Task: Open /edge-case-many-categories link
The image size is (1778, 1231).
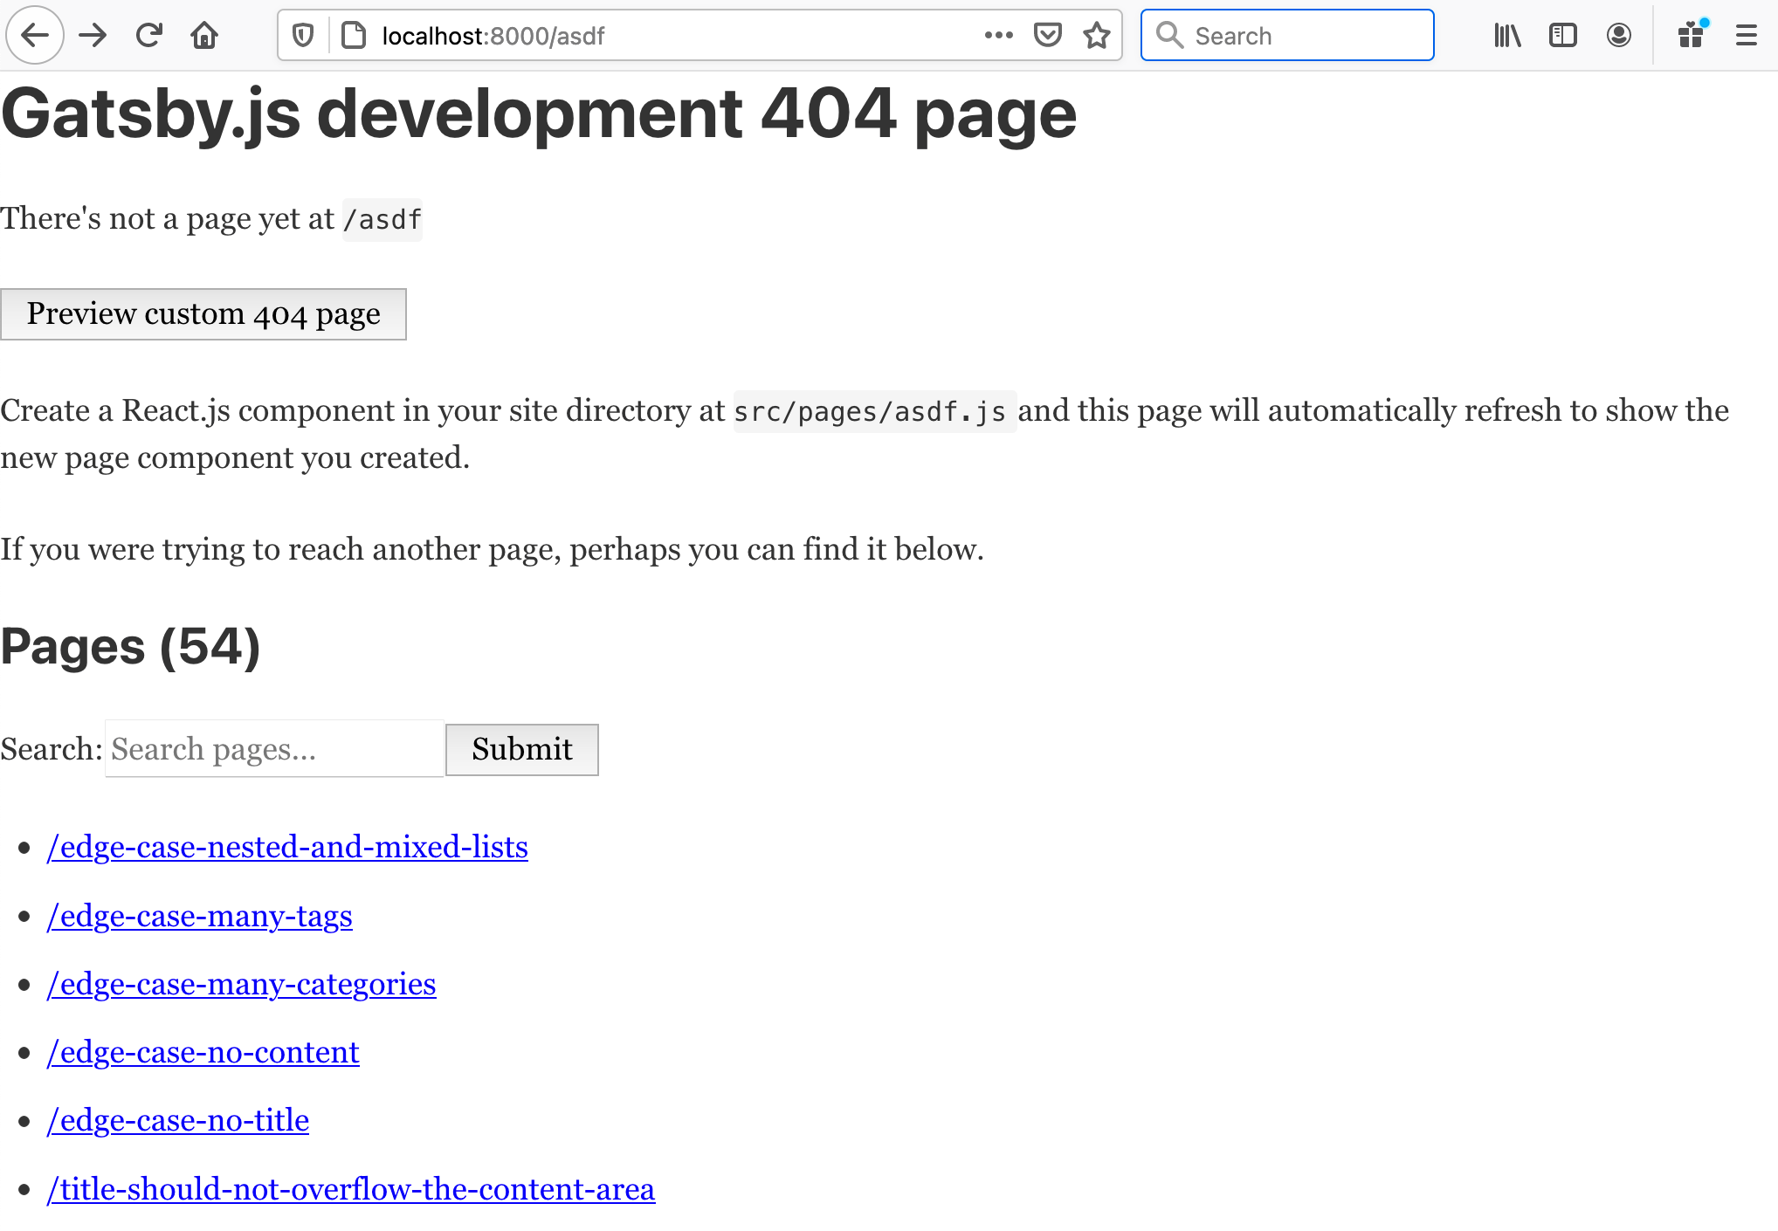Action: [x=242, y=984]
